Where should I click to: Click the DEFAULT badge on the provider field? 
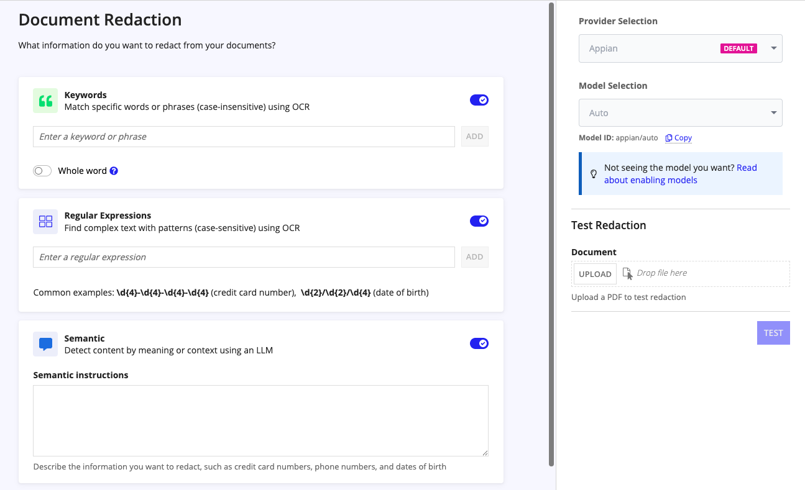[x=738, y=48]
